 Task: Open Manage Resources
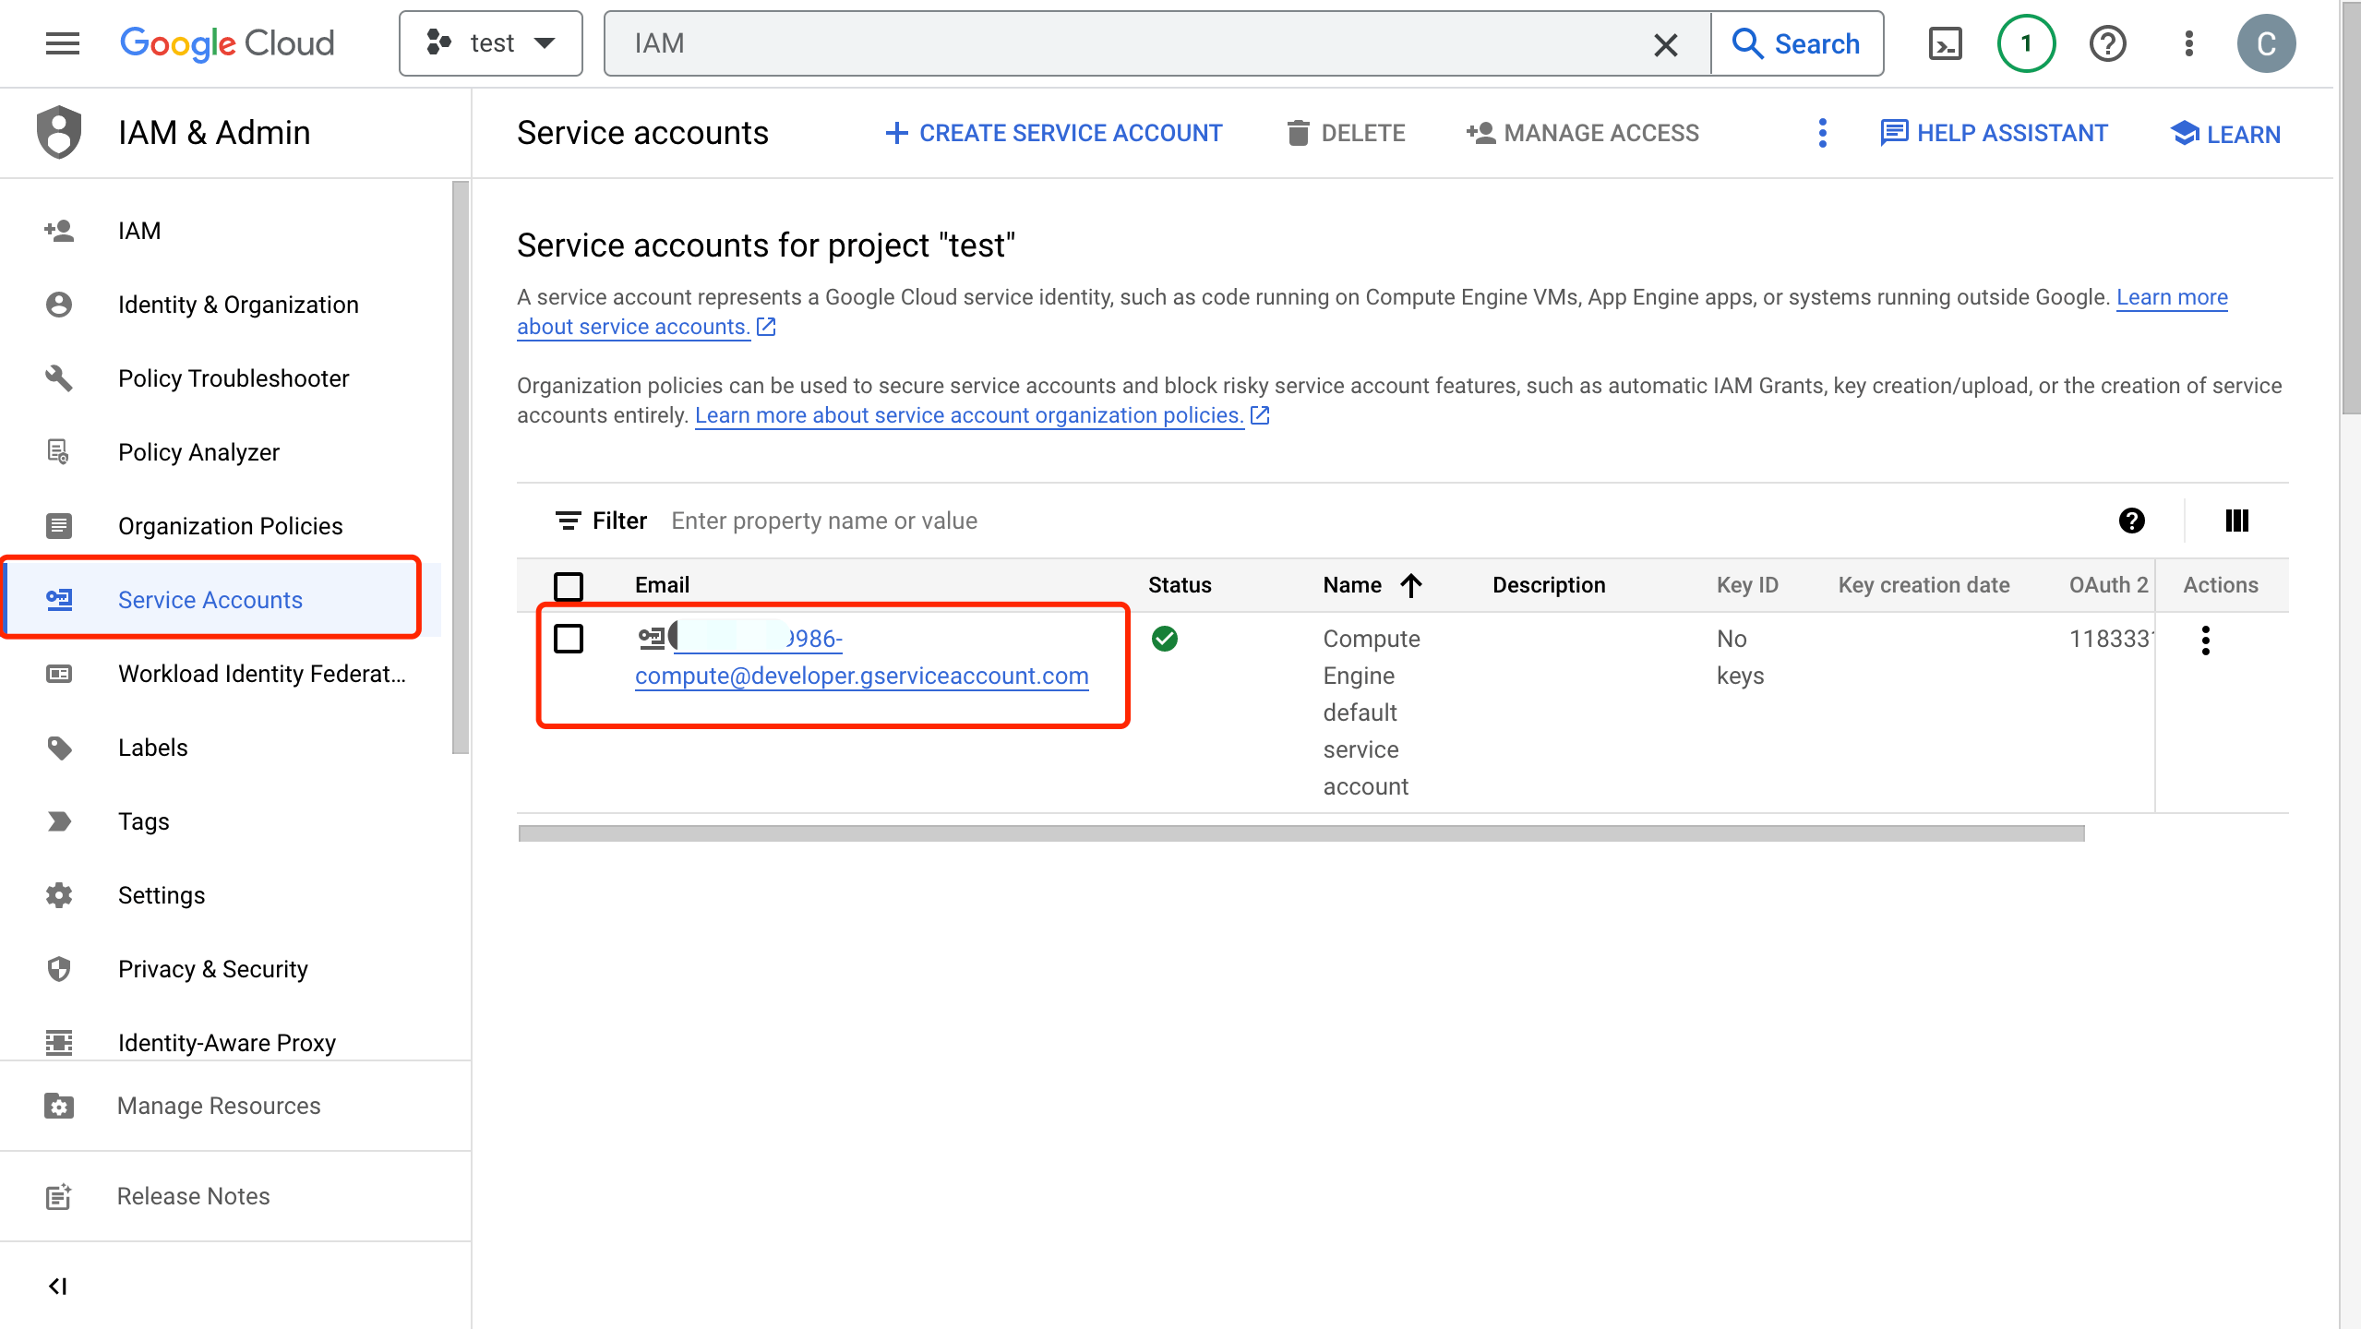point(219,1106)
